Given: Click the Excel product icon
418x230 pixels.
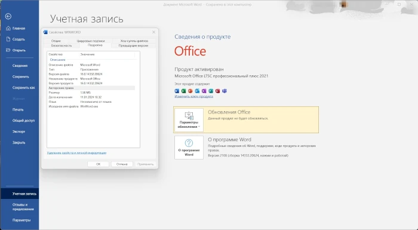Looking at the screenshot, I should (x=184, y=91).
